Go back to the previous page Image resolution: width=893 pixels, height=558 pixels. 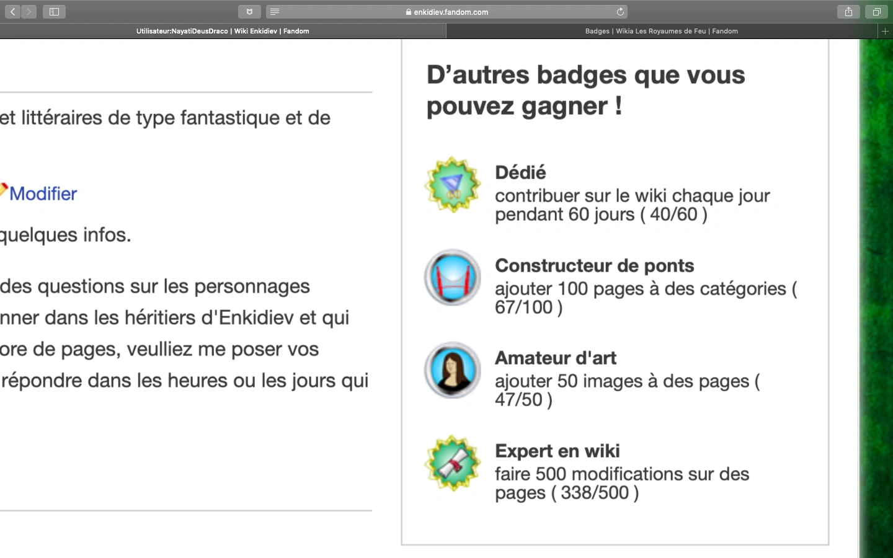[12, 12]
